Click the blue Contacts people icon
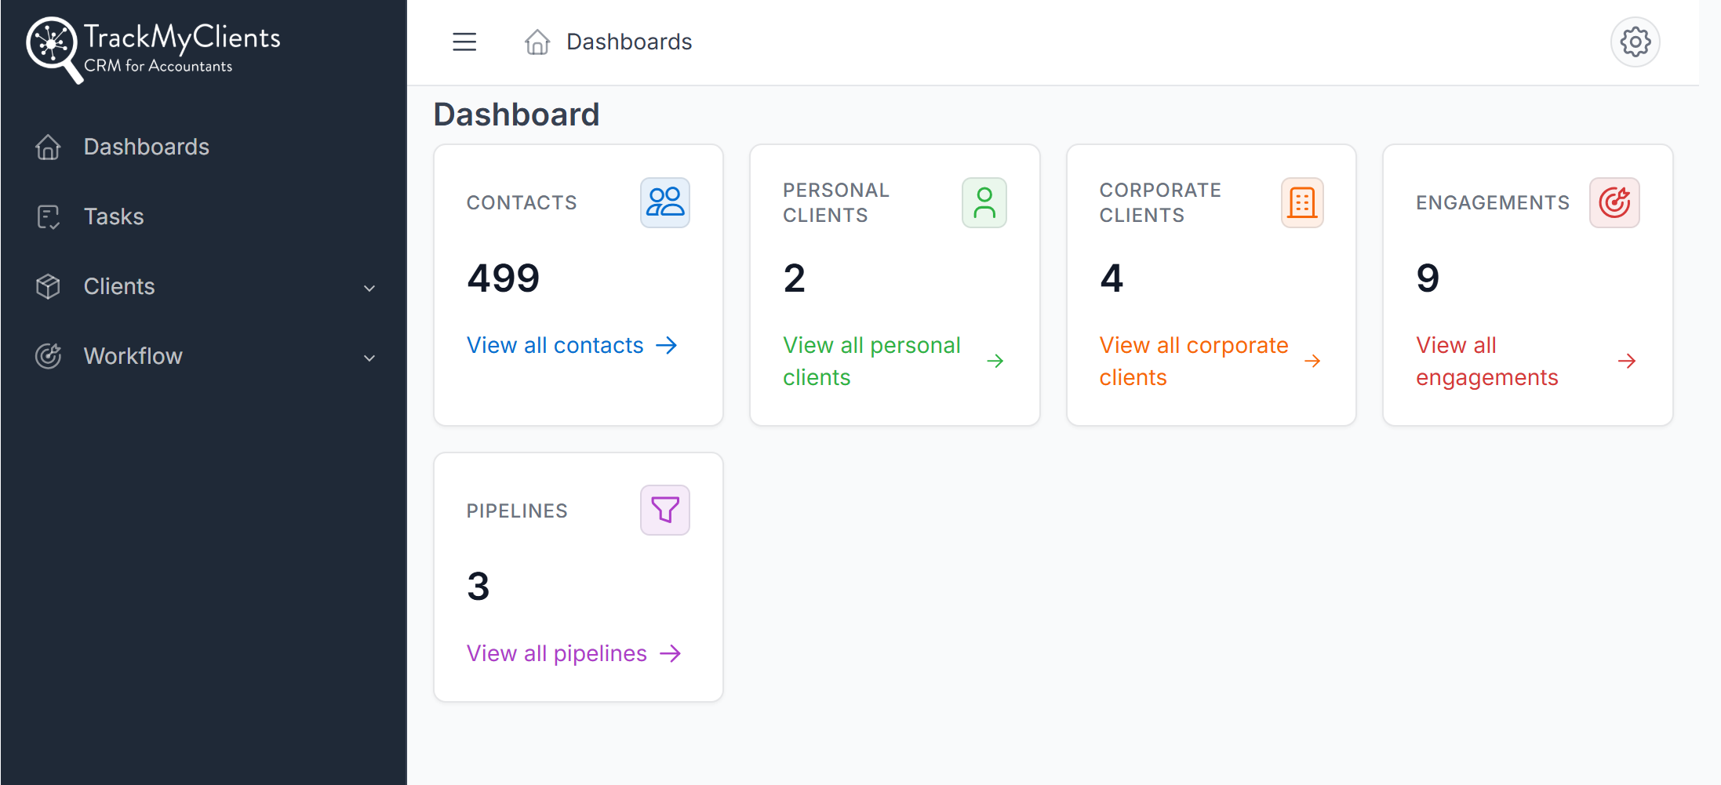Viewport: 1721px width, 785px height. (665, 202)
